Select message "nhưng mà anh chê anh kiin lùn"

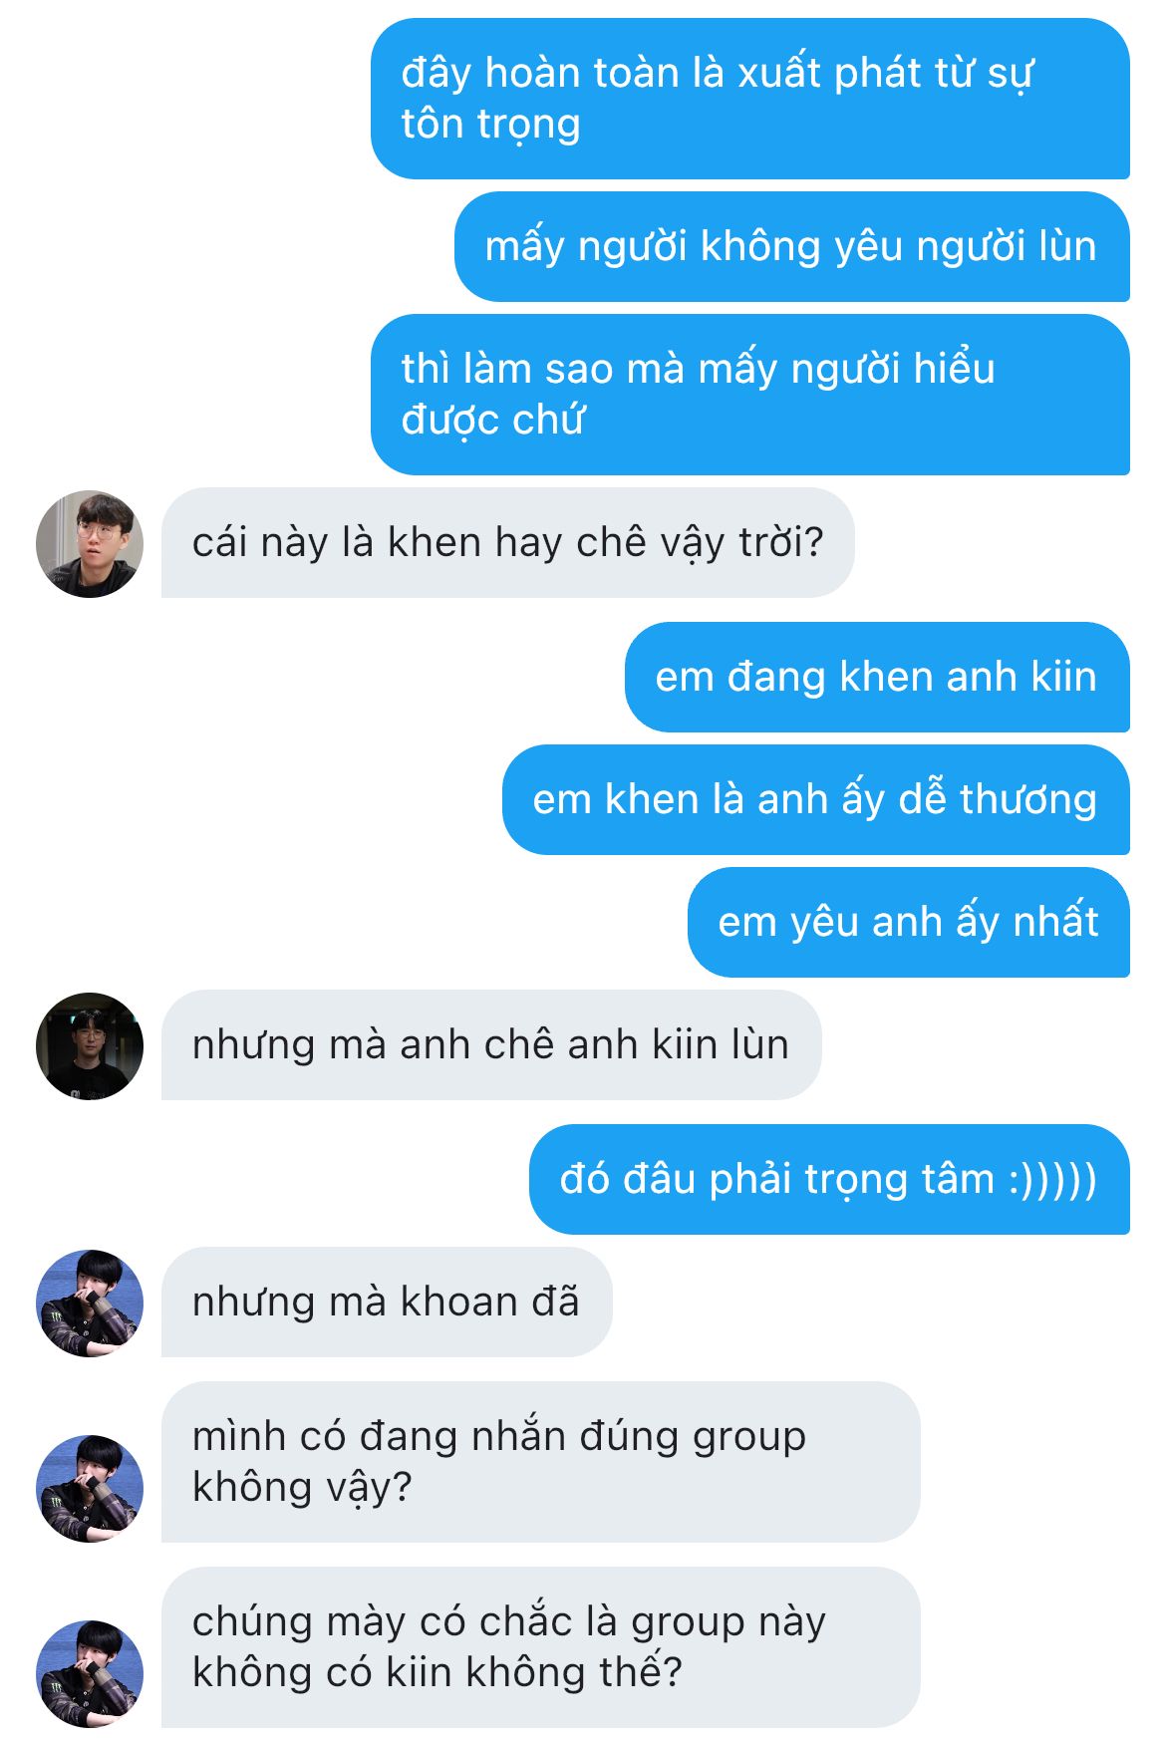pyautogui.click(x=491, y=1045)
